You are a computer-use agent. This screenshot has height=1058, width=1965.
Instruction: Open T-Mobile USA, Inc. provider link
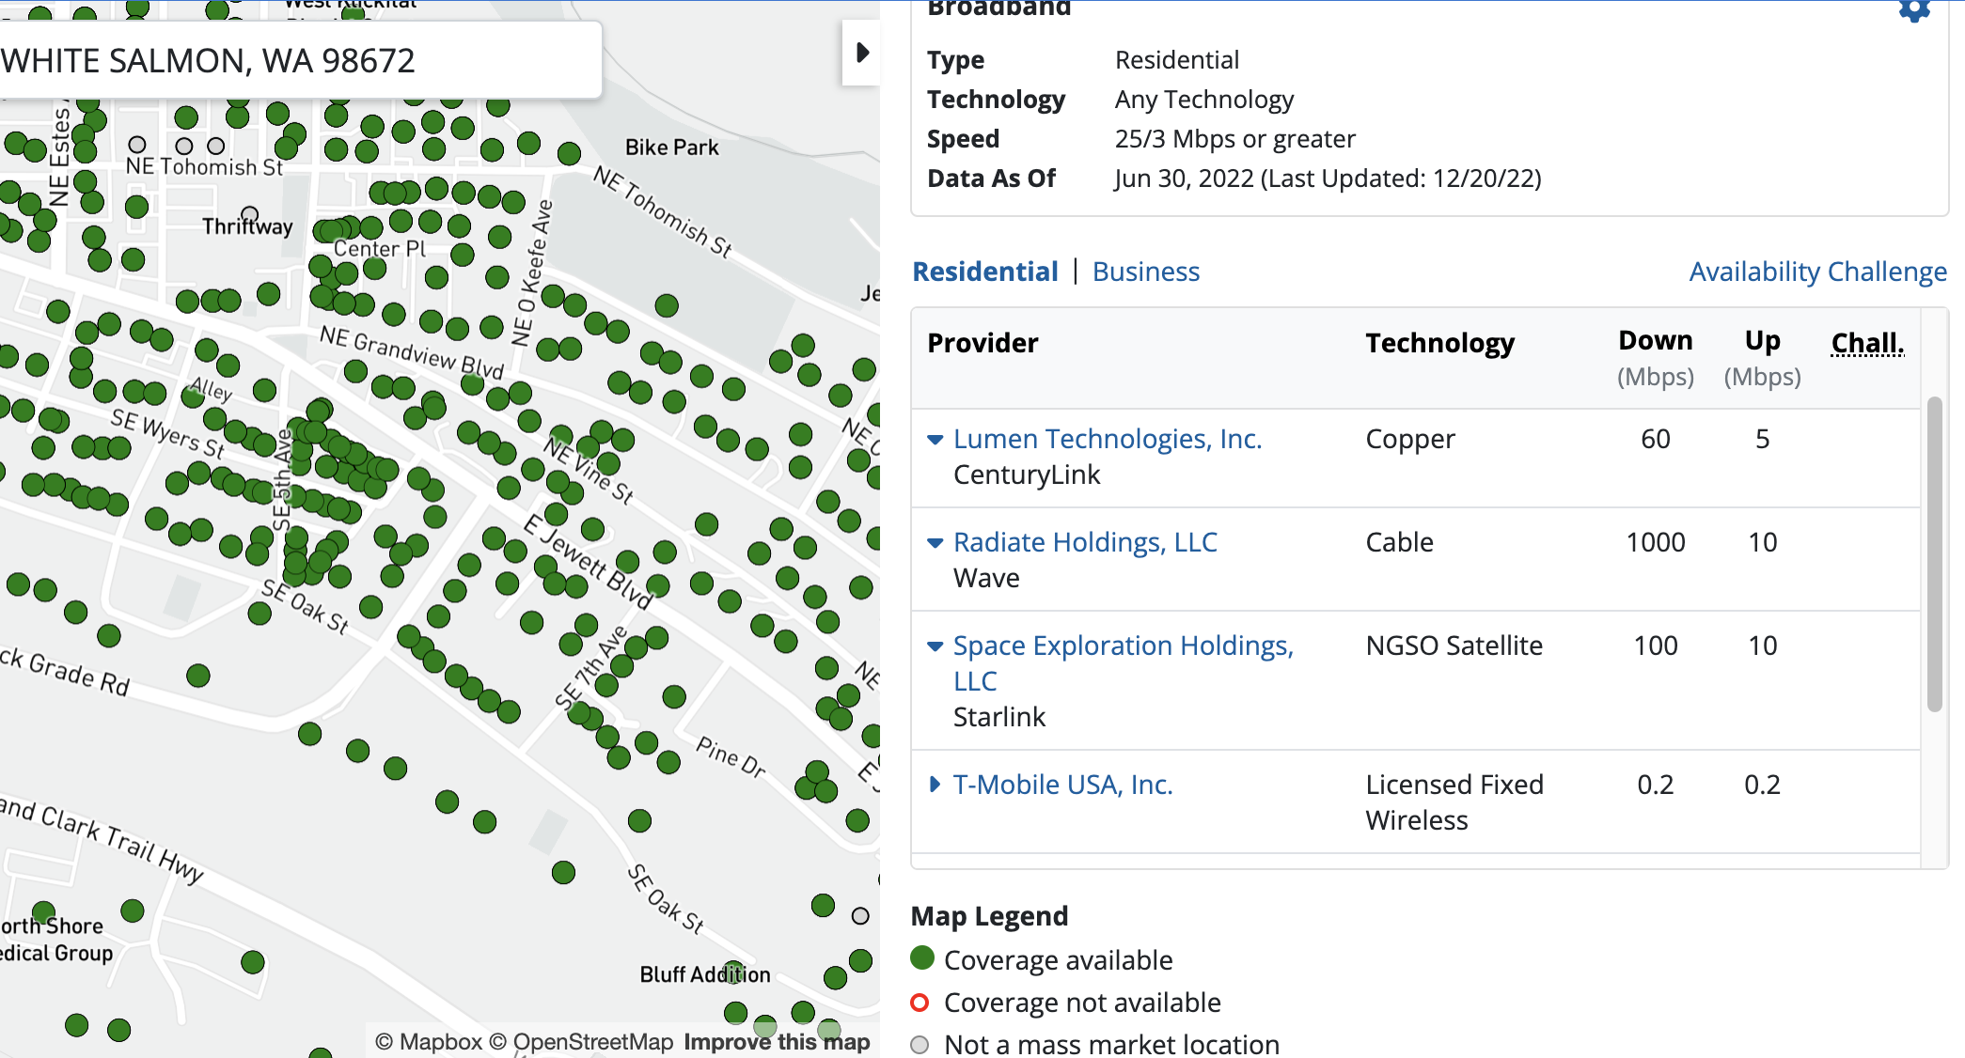(x=1063, y=785)
